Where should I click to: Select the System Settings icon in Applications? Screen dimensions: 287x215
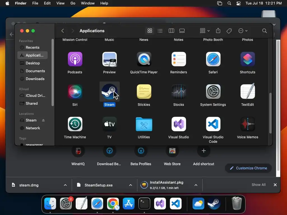213,92
